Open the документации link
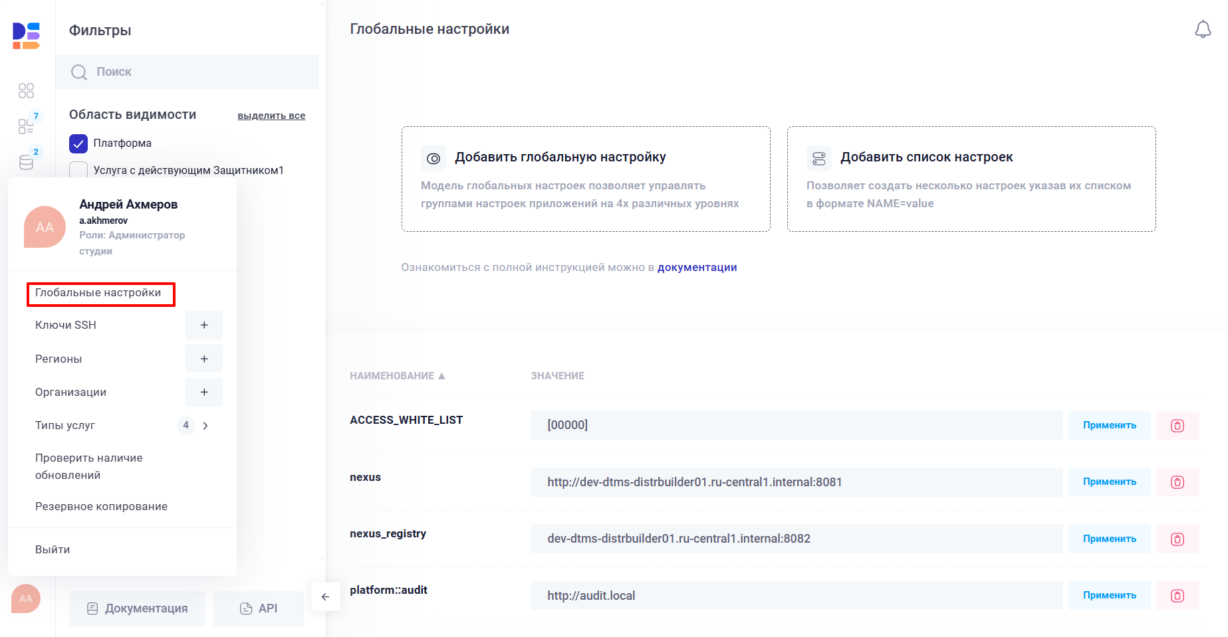This screenshot has height=637, width=1228. click(697, 267)
